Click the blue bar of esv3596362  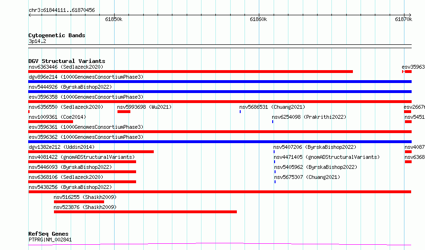[x=220, y=142]
